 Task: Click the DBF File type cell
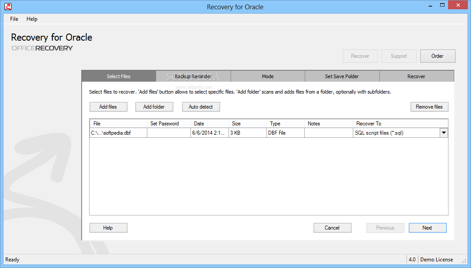click(x=285, y=132)
